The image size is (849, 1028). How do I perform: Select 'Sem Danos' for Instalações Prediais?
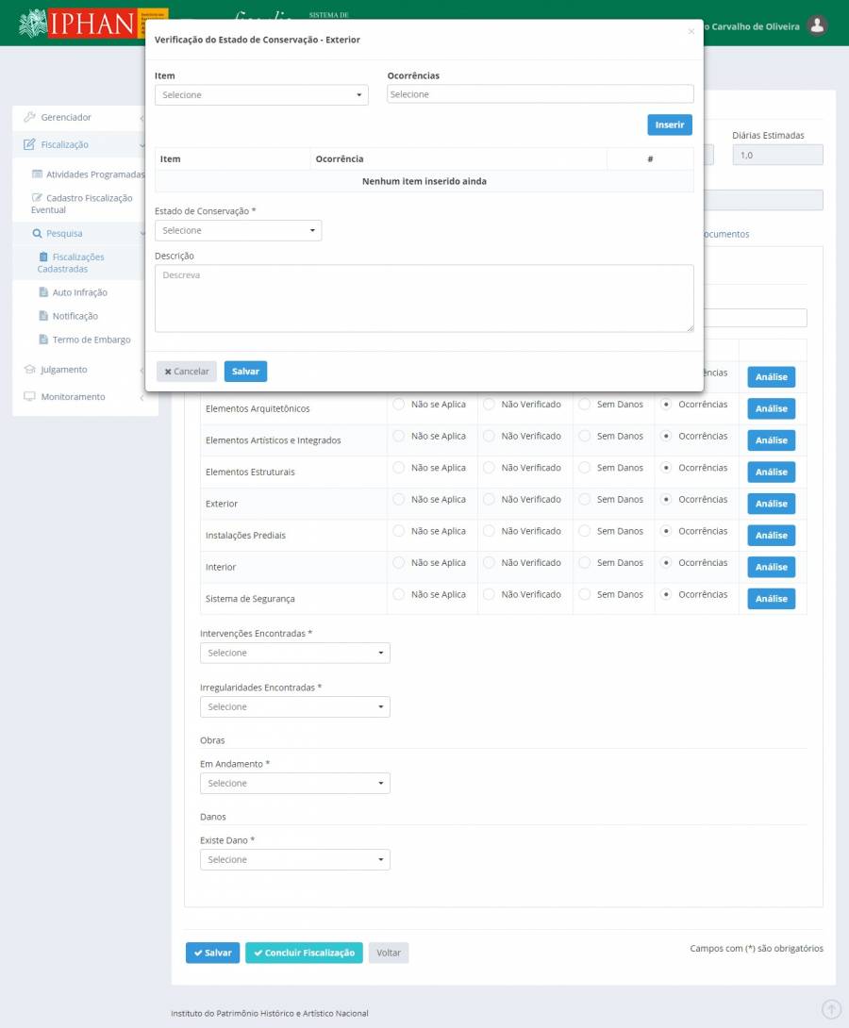click(585, 532)
